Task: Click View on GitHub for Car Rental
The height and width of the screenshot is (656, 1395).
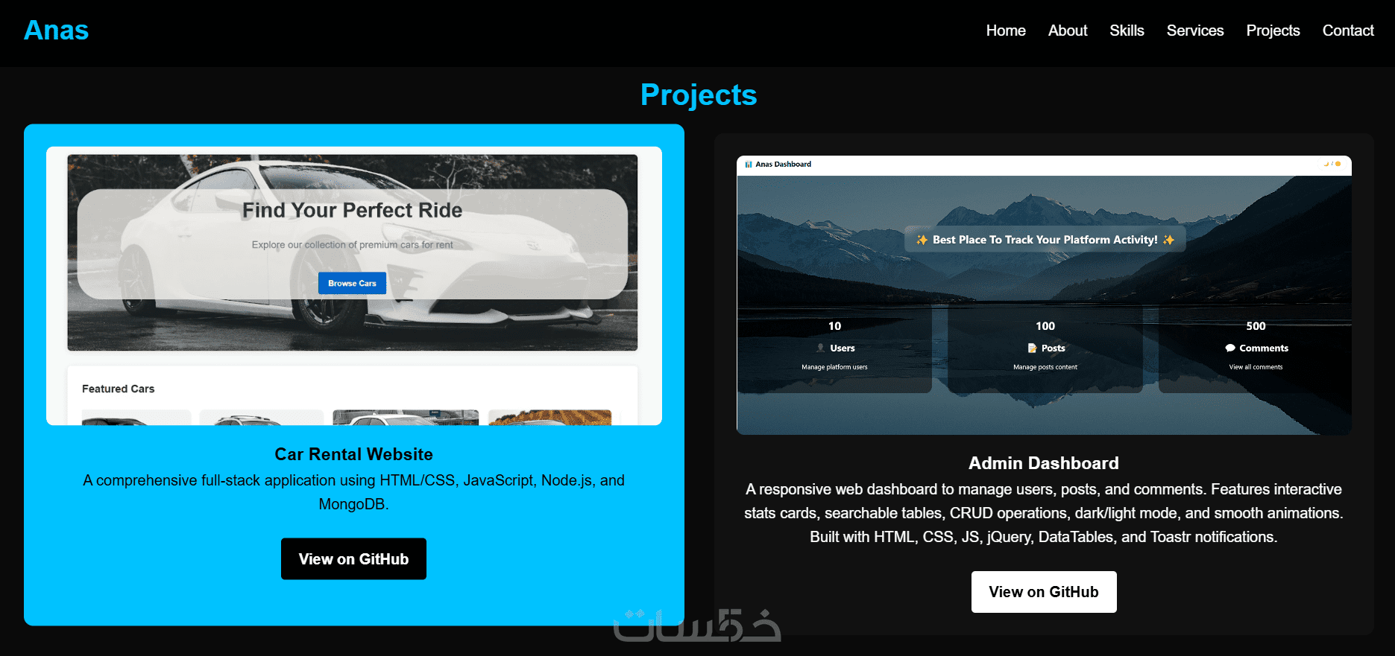Action: pyautogui.click(x=353, y=558)
